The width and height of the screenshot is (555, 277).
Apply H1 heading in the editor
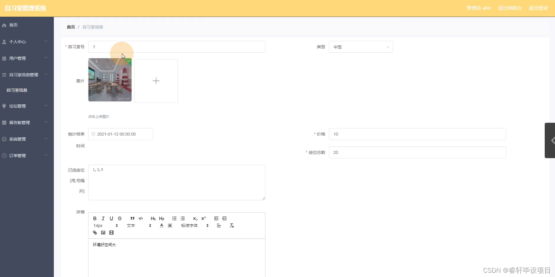click(x=153, y=218)
